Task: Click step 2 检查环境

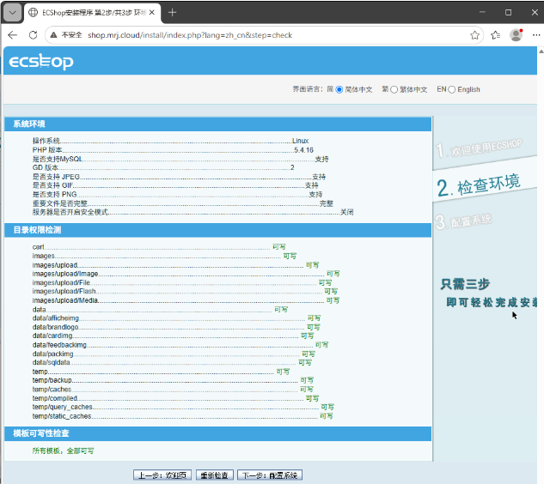Action: click(479, 185)
